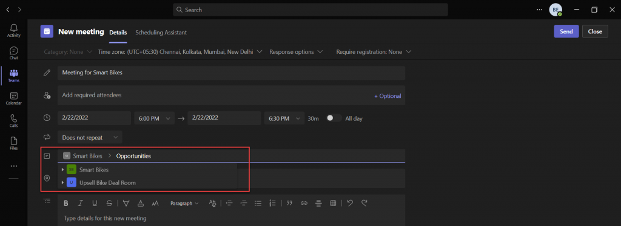The width and height of the screenshot is (621, 226).
Task: Toggle the All day switch
Action: (334, 118)
